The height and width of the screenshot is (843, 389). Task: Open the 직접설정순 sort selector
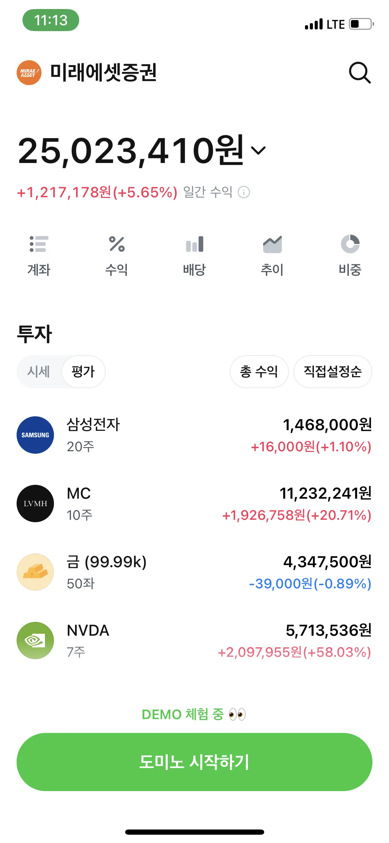[333, 372]
